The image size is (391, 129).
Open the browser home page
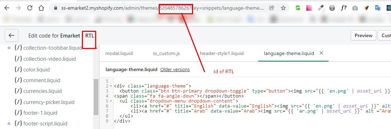41,8
